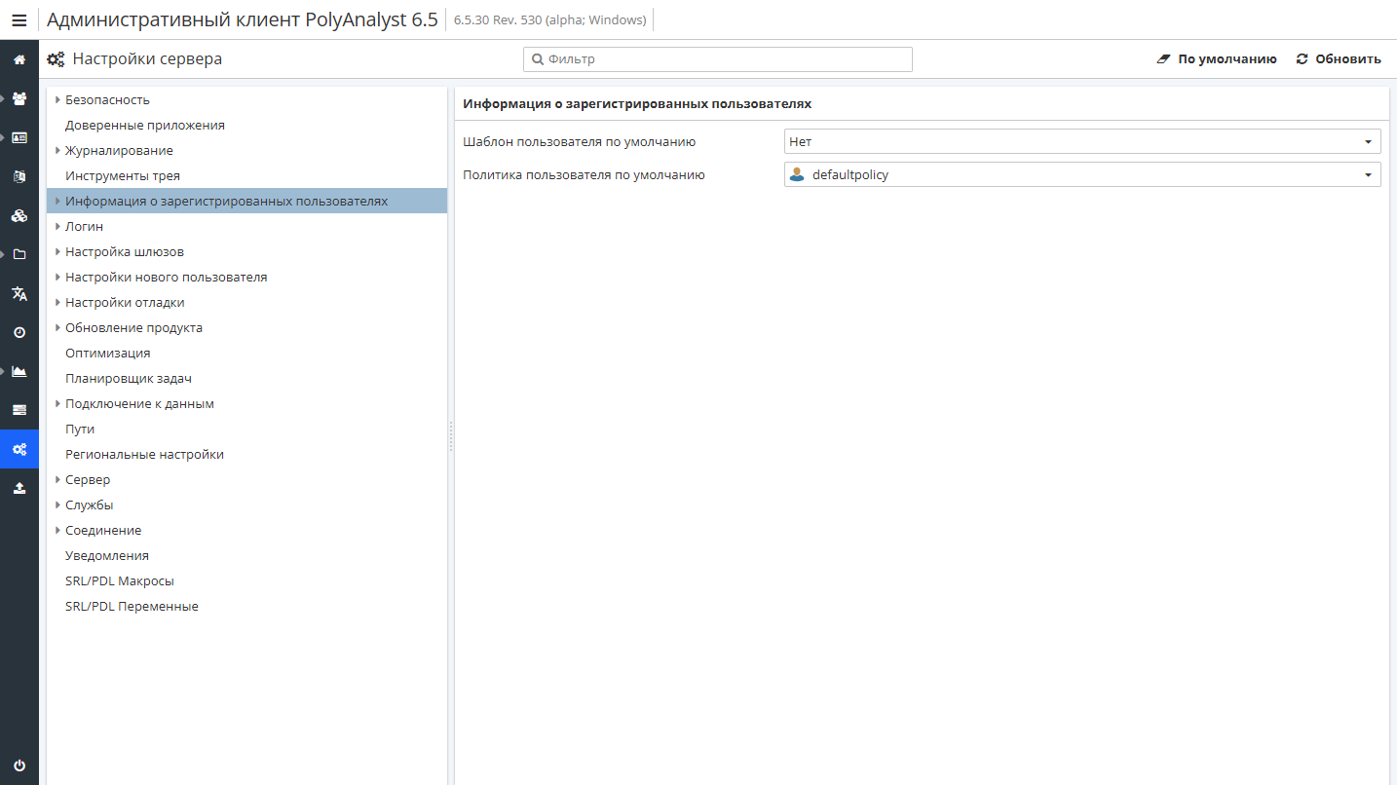The height and width of the screenshot is (785, 1397).
Task: Expand the Подключение к данным arrow
Action: (58, 403)
